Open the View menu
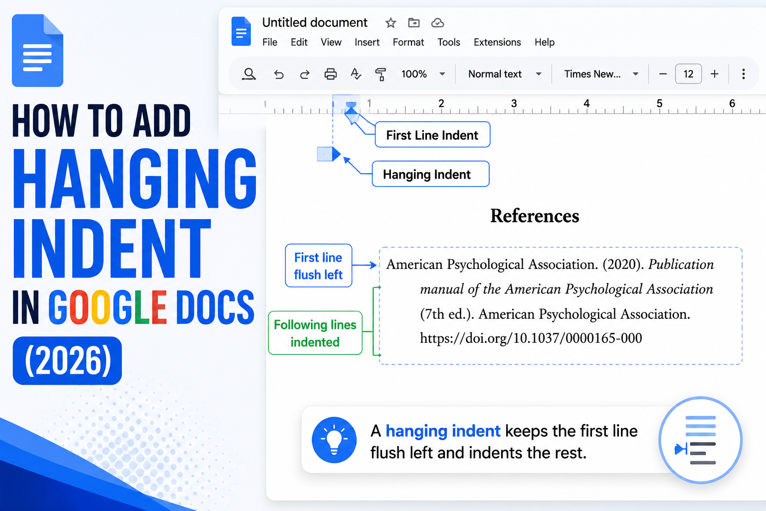 pos(331,42)
